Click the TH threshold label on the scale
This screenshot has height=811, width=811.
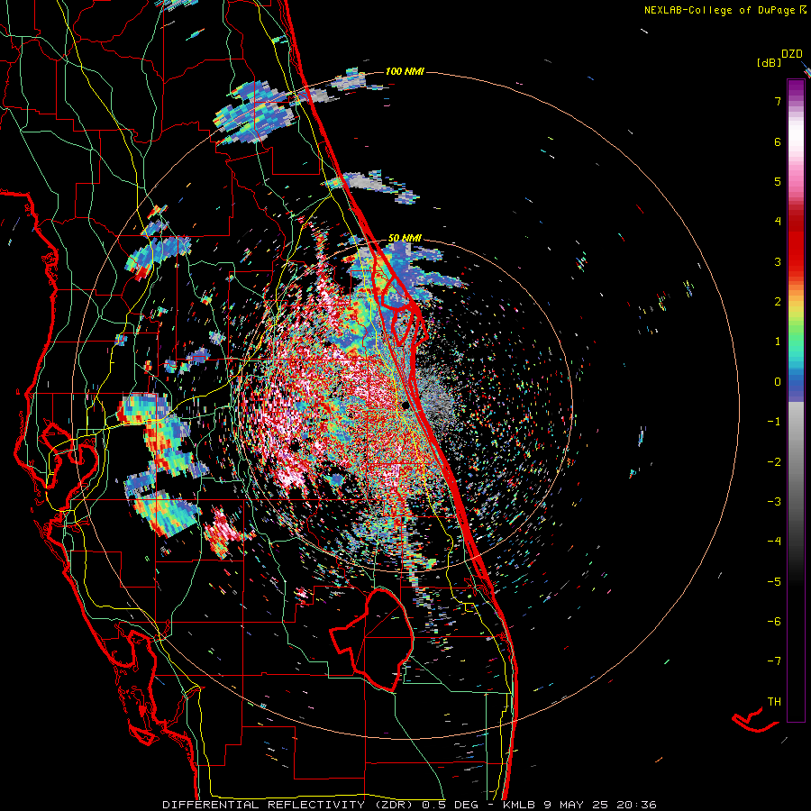point(774,702)
